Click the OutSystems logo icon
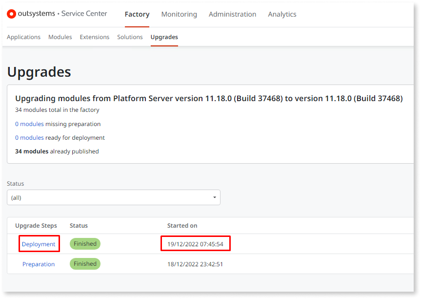Screen dimensions: 421x299 (x=11, y=14)
